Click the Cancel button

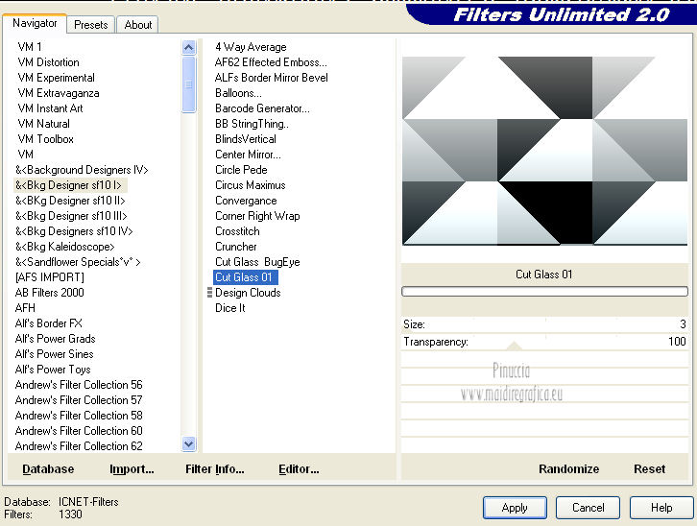pyautogui.click(x=588, y=508)
